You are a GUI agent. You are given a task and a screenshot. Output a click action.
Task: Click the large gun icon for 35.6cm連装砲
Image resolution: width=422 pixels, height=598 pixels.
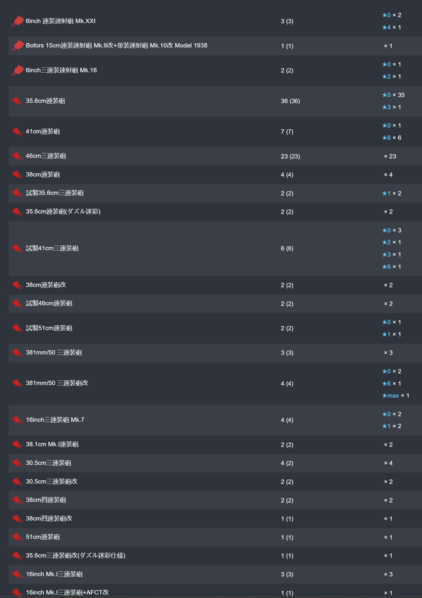tap(17, 101)
